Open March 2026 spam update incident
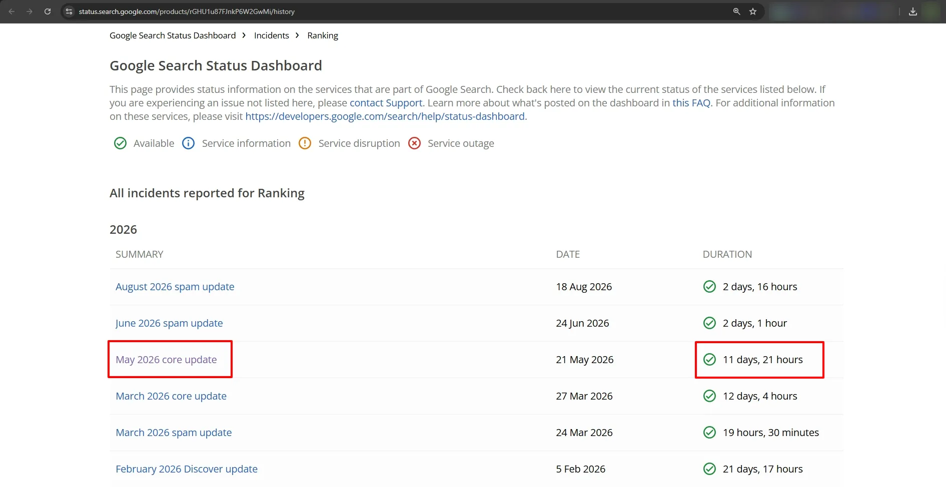This screenshot has width=946, height=487. pos(174,433)
